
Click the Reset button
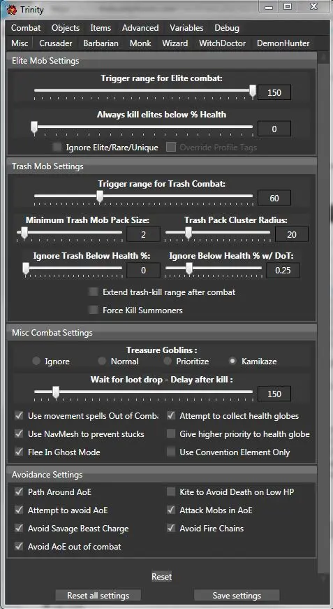[162, 577]
